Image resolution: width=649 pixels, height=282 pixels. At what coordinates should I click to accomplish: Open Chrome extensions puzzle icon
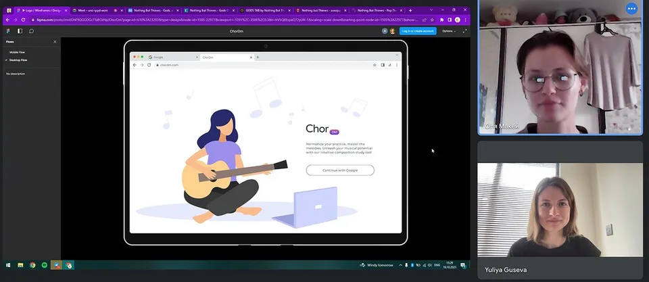click(x=441, y=20)
